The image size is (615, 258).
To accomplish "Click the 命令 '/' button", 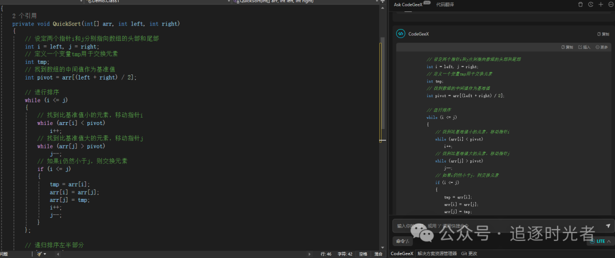I will point(404,242).
